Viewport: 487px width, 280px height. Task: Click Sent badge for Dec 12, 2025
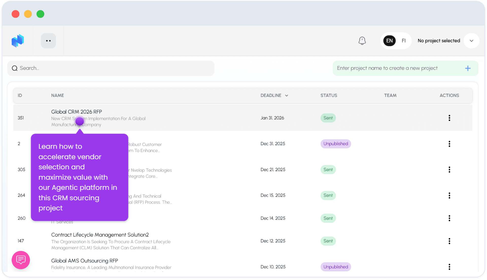pyautogui.click(x=328, y=241)
